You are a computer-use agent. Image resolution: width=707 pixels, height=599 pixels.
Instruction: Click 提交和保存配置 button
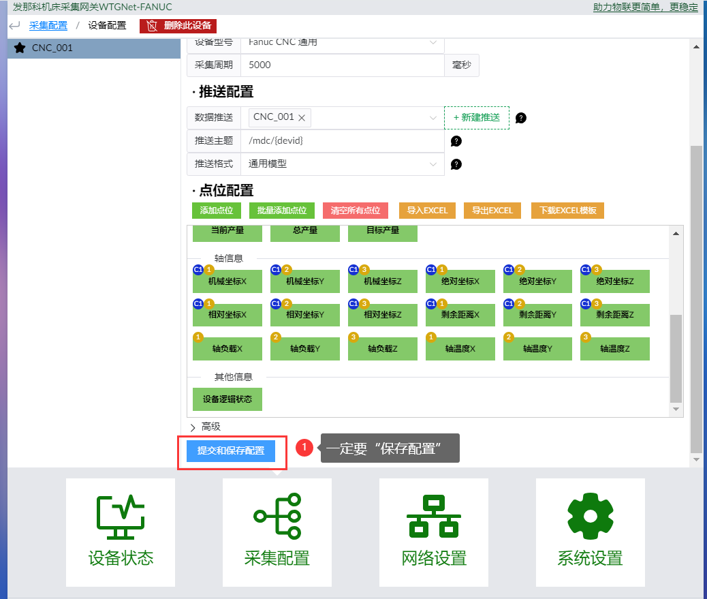coord(231,450)
